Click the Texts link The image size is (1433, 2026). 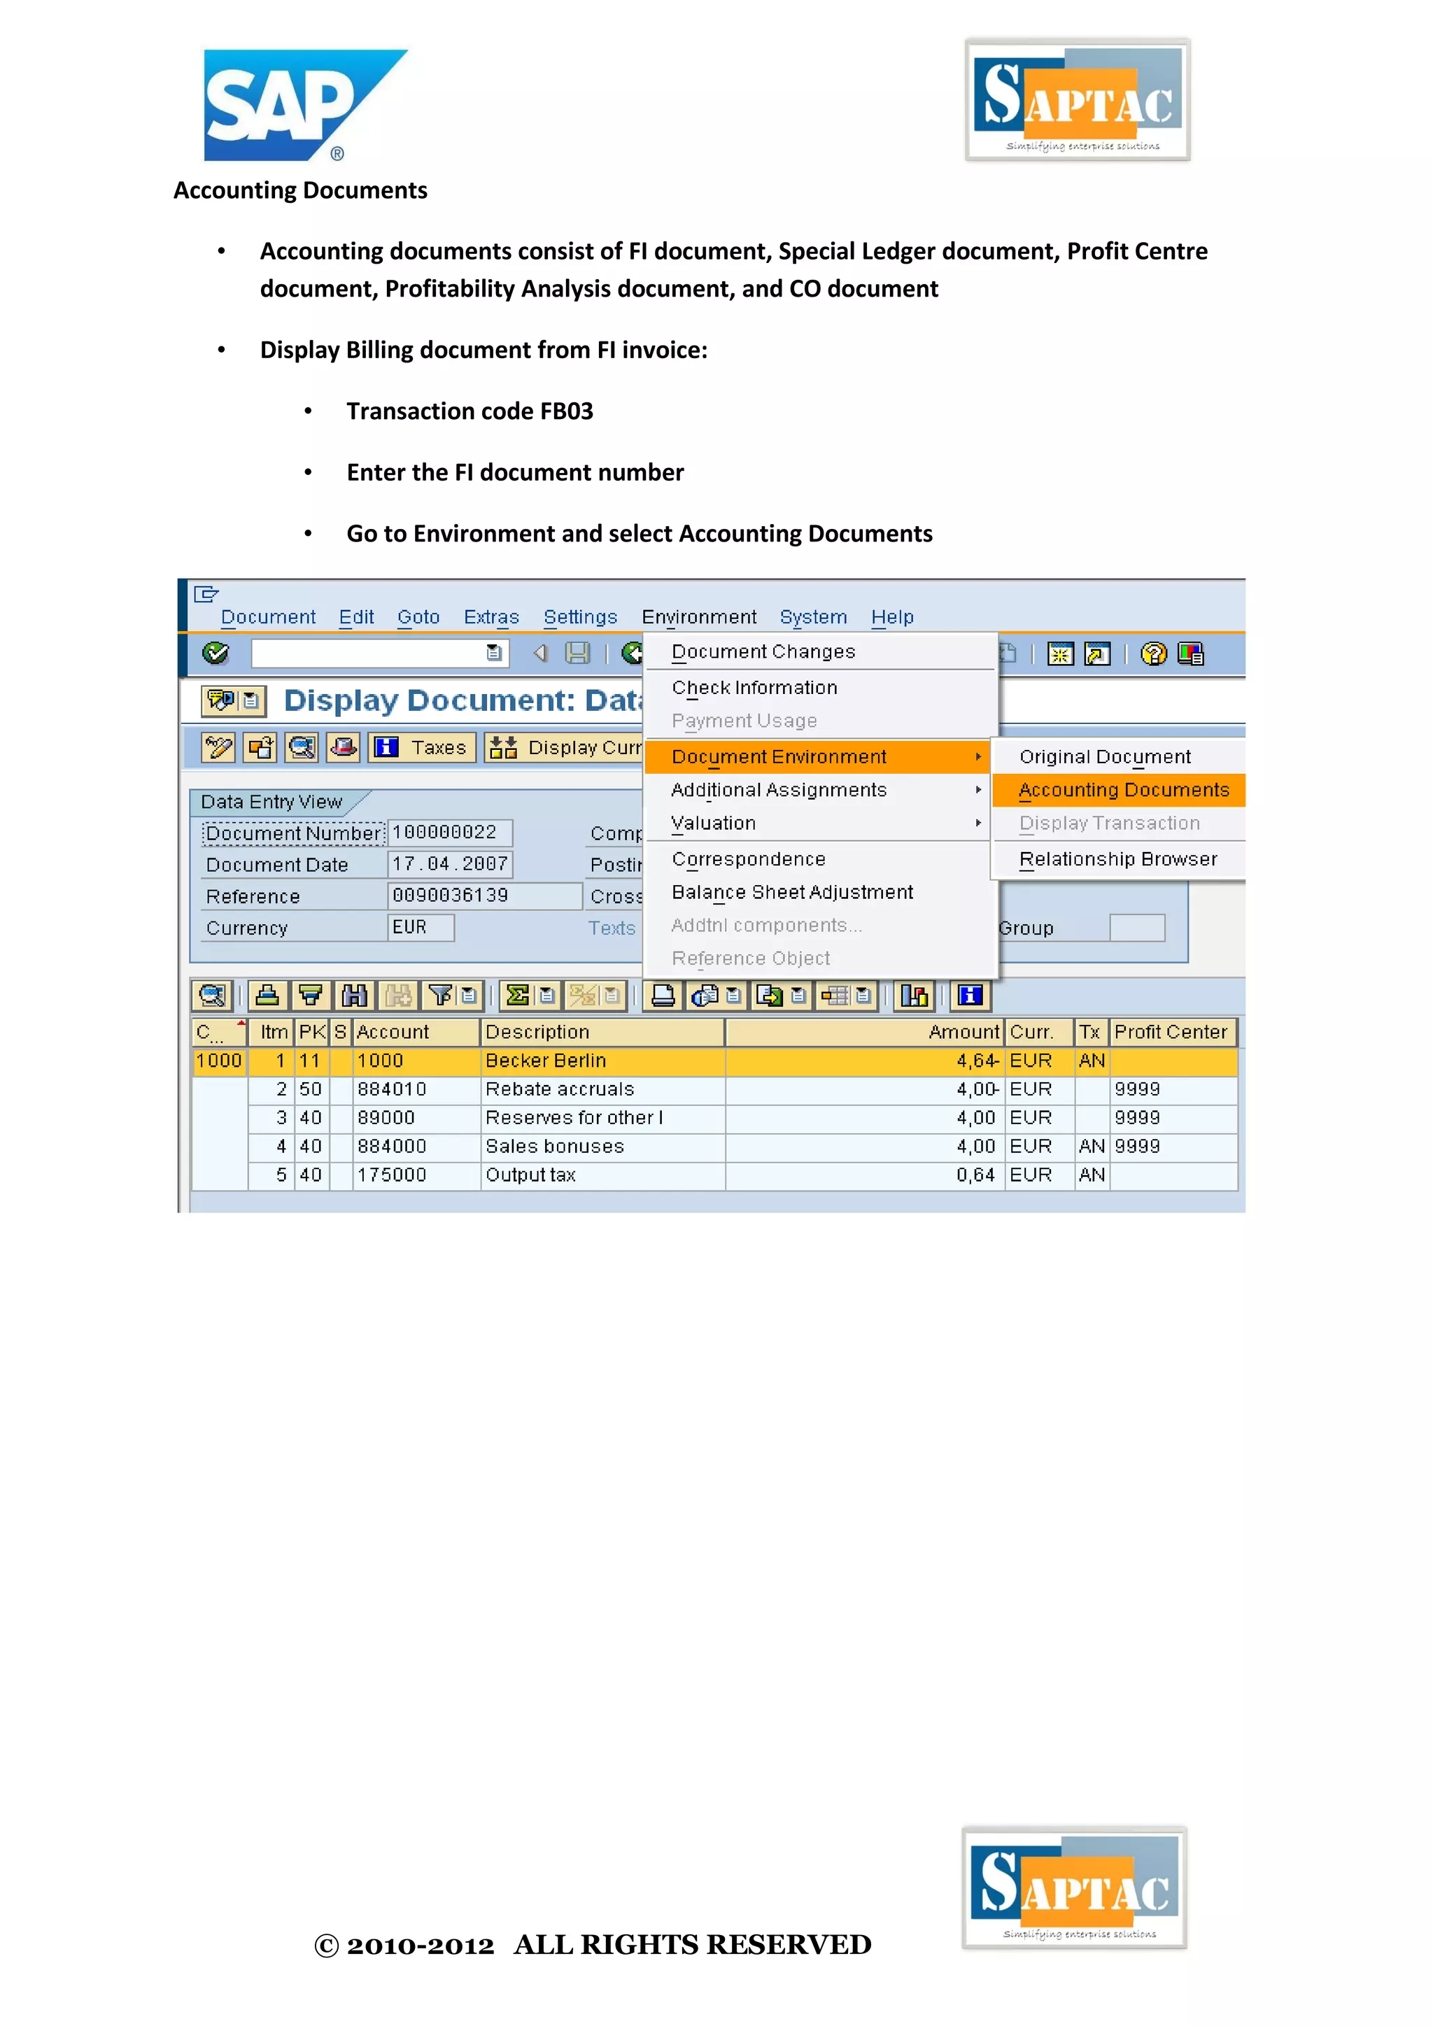coord(612,929)
